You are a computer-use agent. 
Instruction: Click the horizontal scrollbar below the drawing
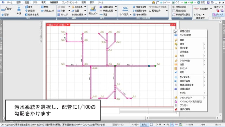[x=182, y=118]
